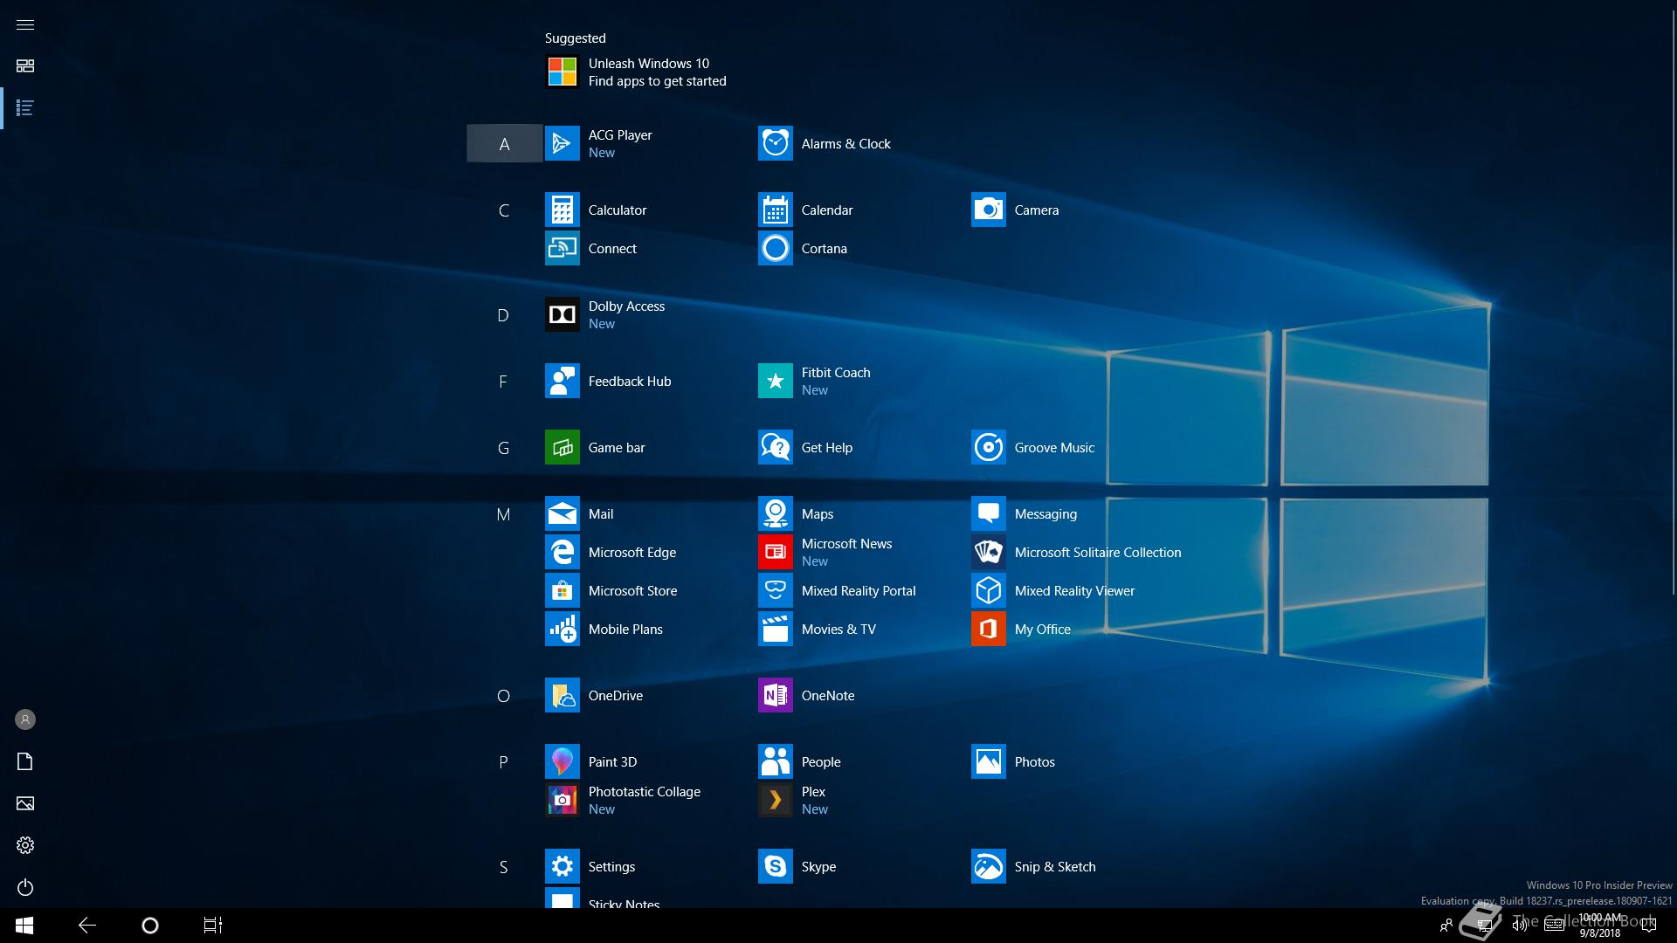Open the Get Help app icon
Image resolution: width=1677 pixels, height=943 pixels.
[x=775, y=447]
